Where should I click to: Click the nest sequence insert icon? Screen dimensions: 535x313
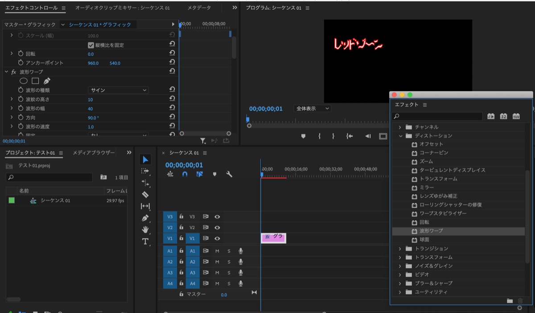pos(170,175)
